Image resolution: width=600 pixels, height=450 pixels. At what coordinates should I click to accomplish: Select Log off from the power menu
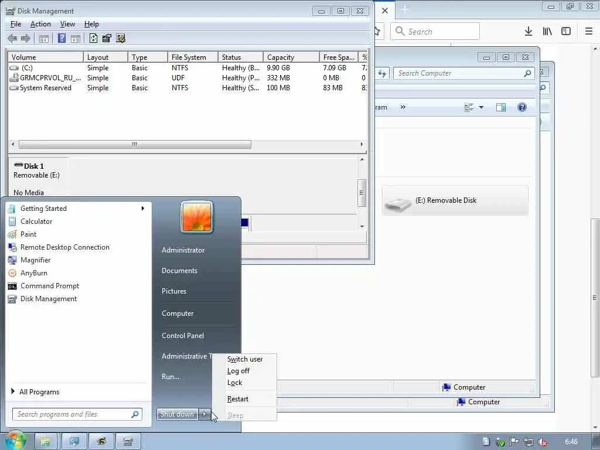238,371
